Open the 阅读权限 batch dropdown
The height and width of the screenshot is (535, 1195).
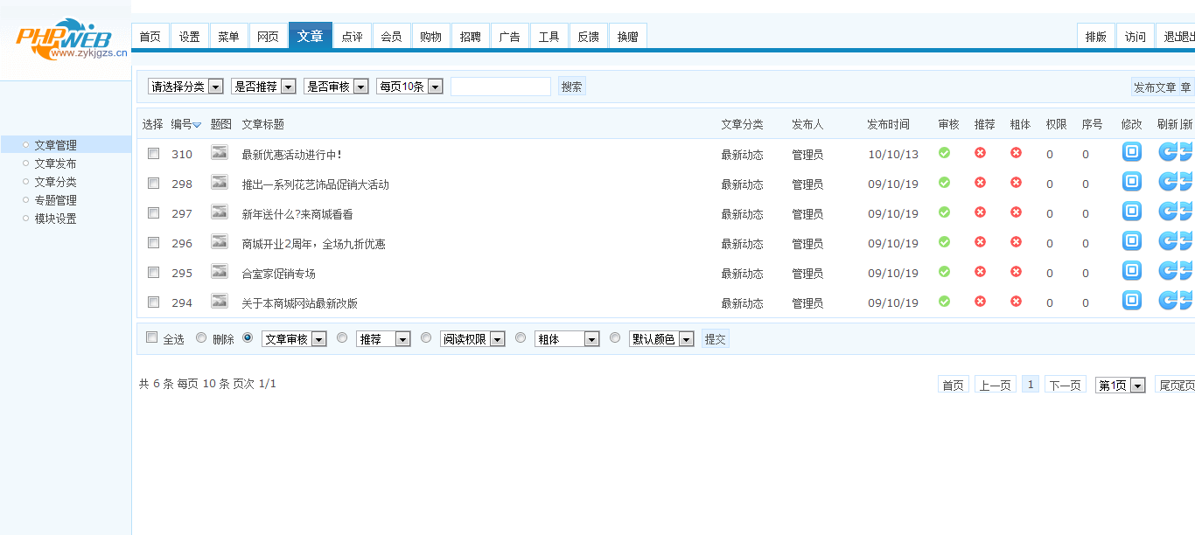pos(472,339)
